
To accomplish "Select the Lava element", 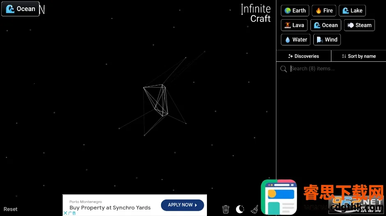I will pos(294,25).
